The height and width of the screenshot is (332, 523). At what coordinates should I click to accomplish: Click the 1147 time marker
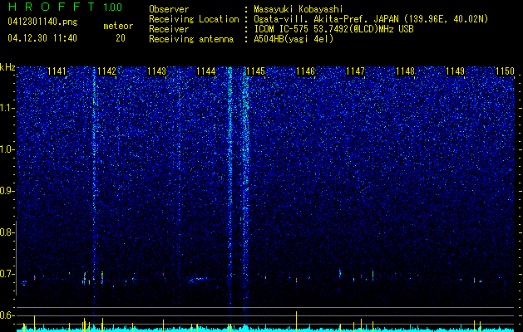356,71
